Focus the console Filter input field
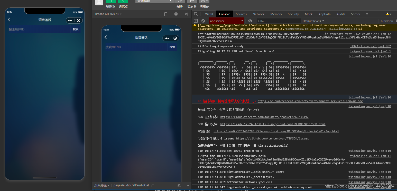This screenshot has width=397, height=191. 278,21
